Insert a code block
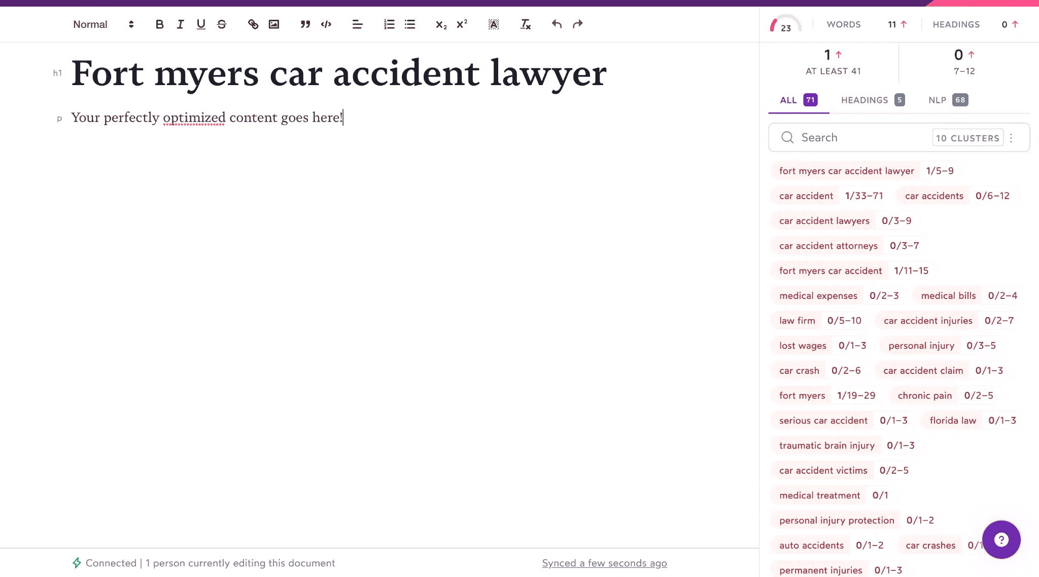Image resolution: width=1039 pixels, height=577 pixels. point(326,24)
